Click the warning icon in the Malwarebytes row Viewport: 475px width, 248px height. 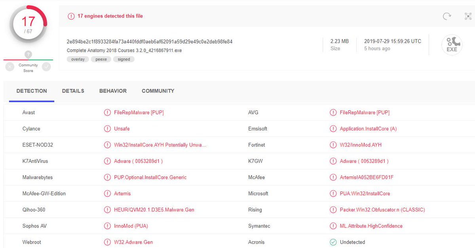click(107, 178)
